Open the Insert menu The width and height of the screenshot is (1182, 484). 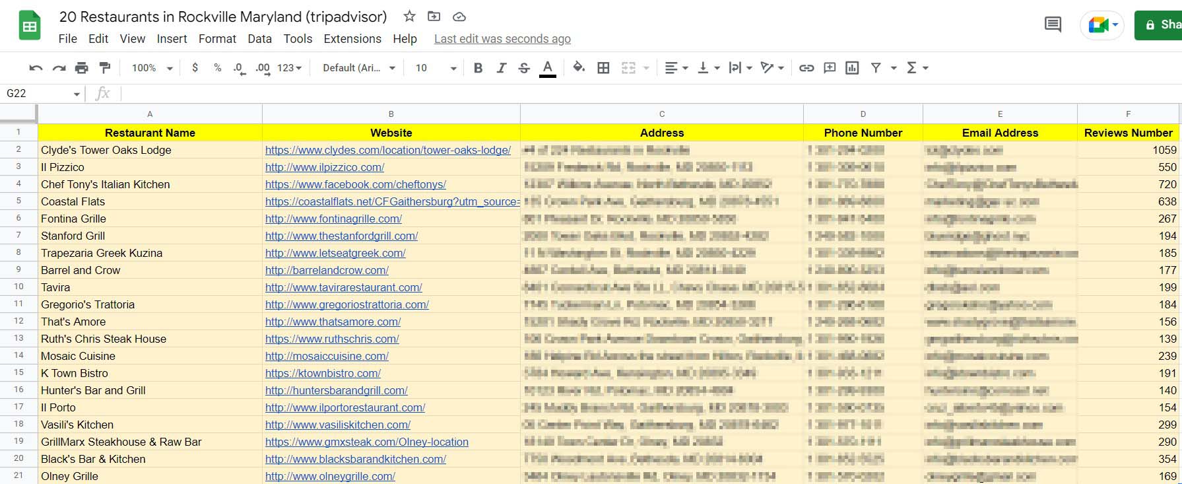[x=172, y=39]
